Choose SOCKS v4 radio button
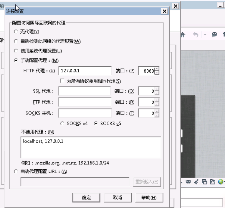The height and width of the screenshot is (208, 225). point(62,124)
